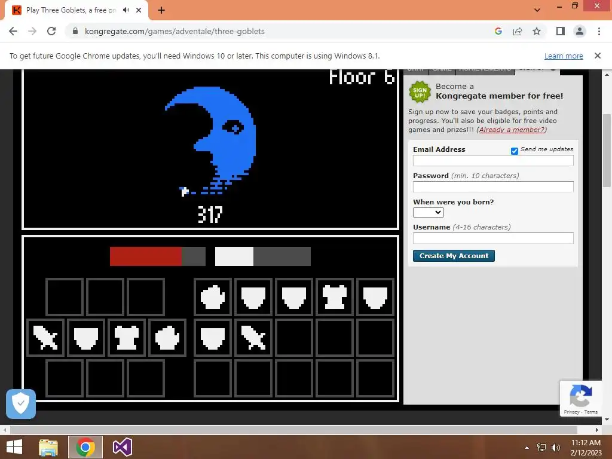Click the green SIGN UP badge
This screenshot has height=459, width=612.
click(420, 92)
